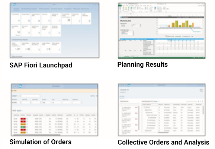Open the SAP Fiori Launchpad thumbnail
Viewport: 215px width, 149px height.
[x=55, y=30]
